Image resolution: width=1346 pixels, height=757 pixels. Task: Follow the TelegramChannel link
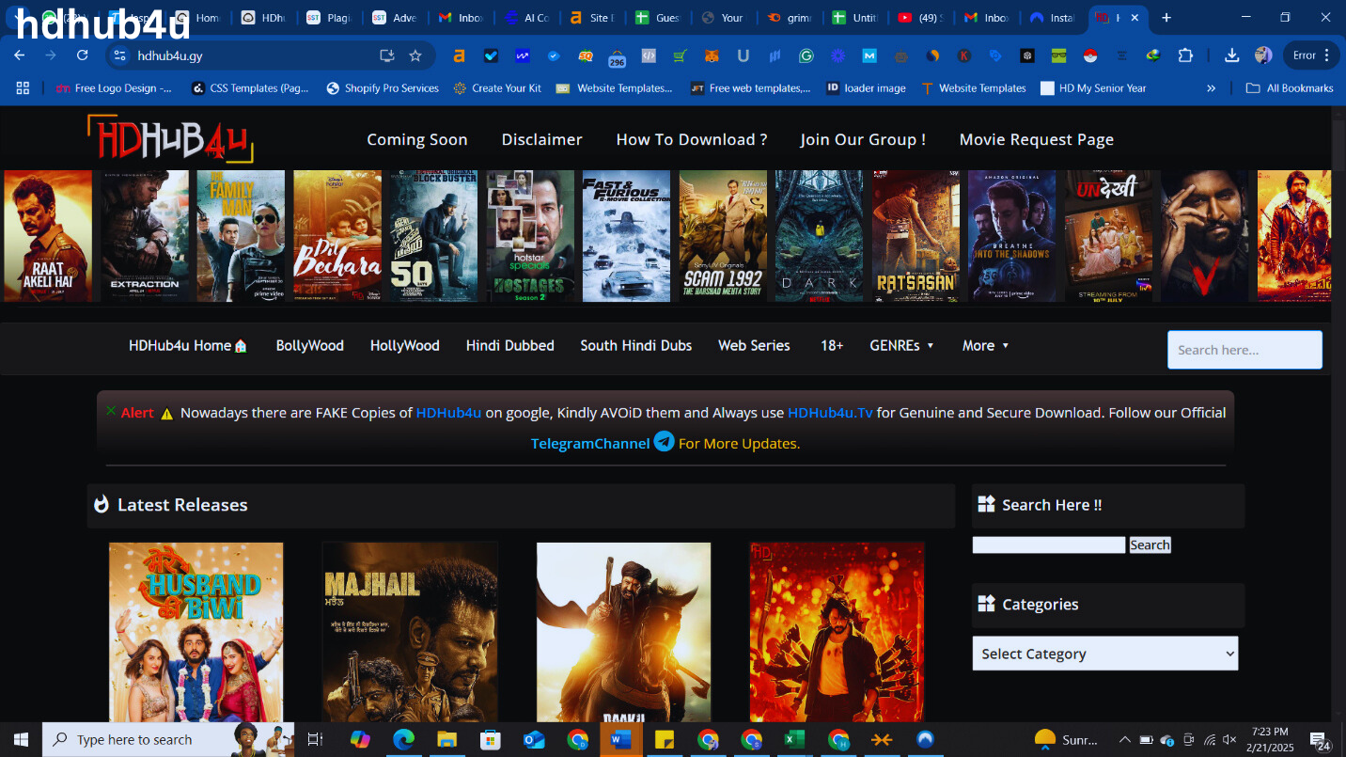590,443
